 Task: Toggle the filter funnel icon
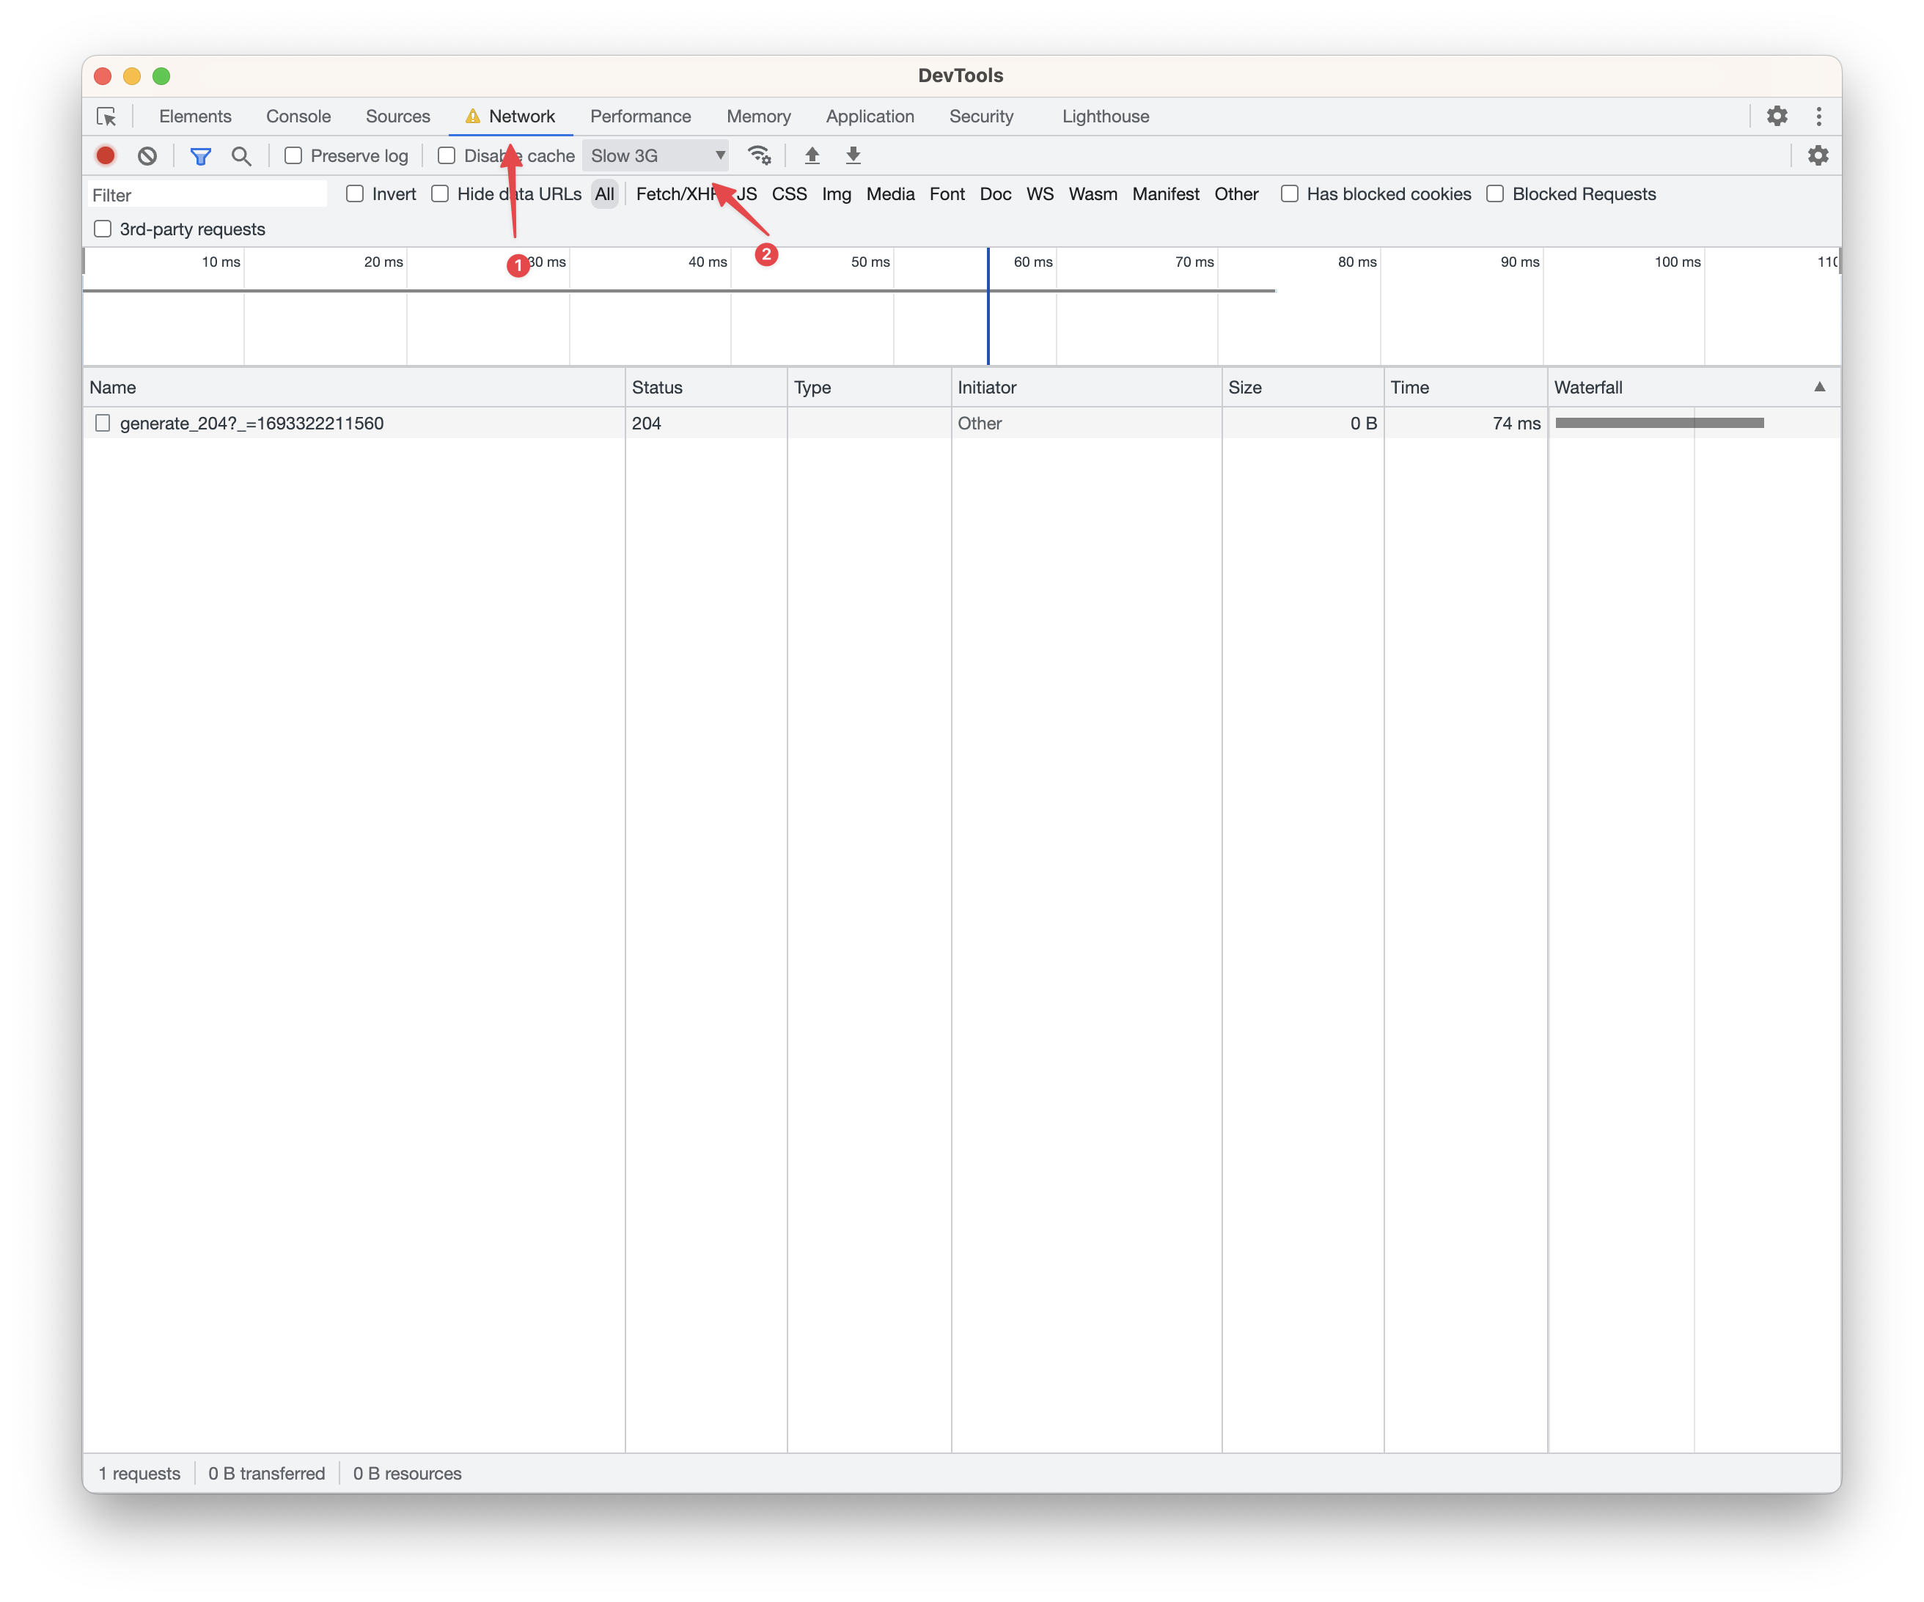(x=199, y=155)
